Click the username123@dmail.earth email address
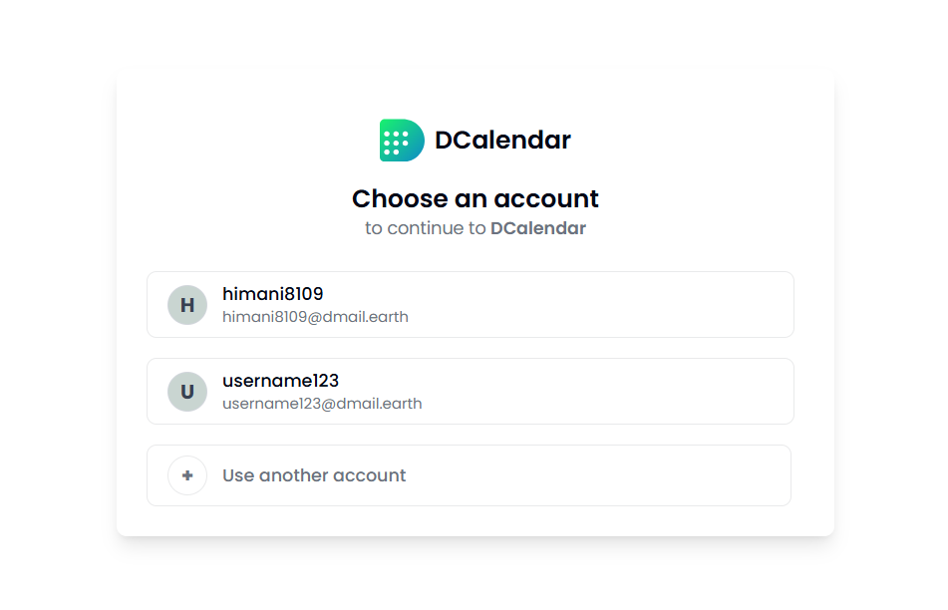 coord(322,404)
